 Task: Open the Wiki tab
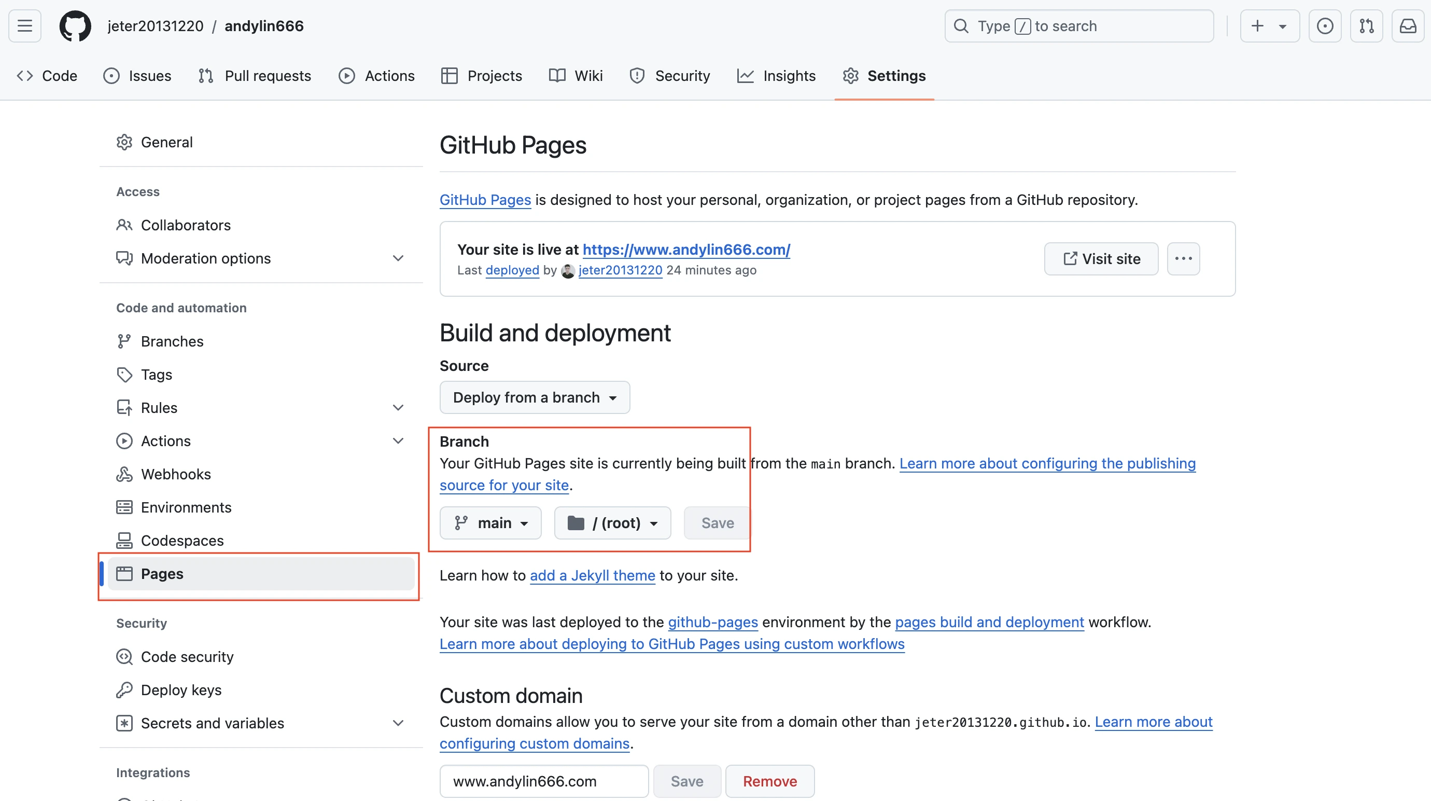pyautogui.click(x=576, y=76)
